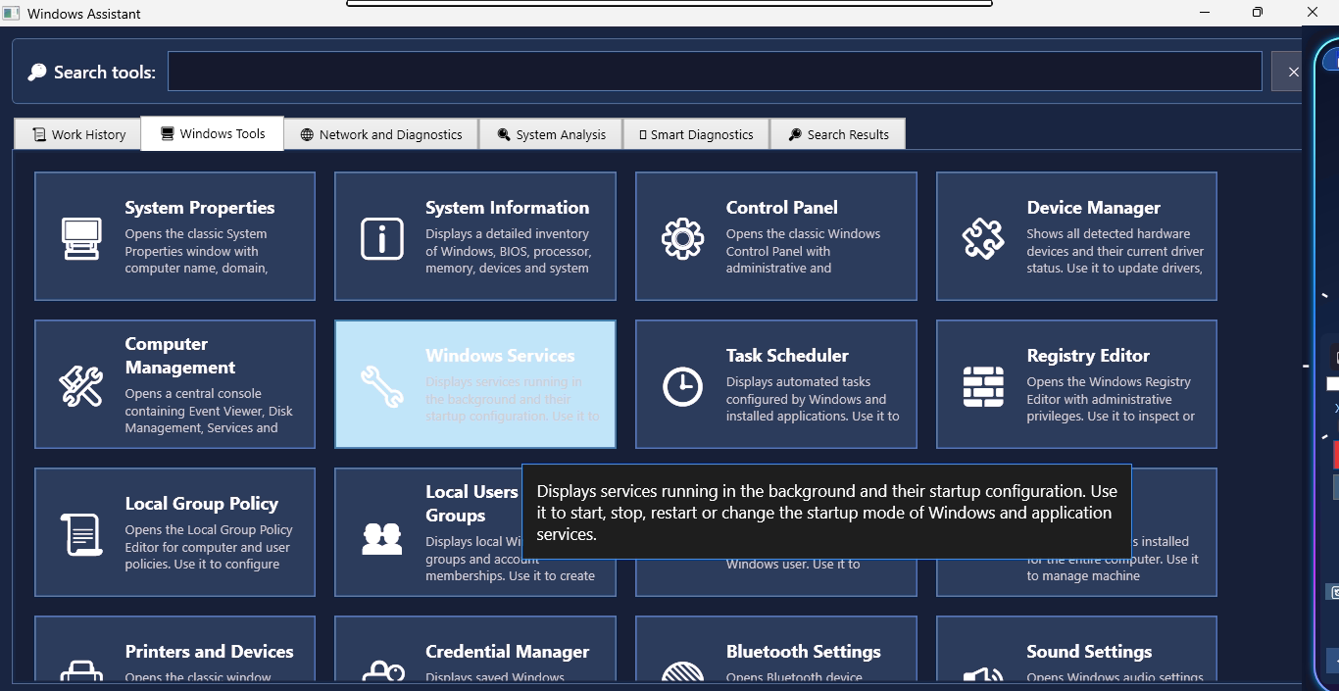Select the Windows Tools tab

click(213, 133)
